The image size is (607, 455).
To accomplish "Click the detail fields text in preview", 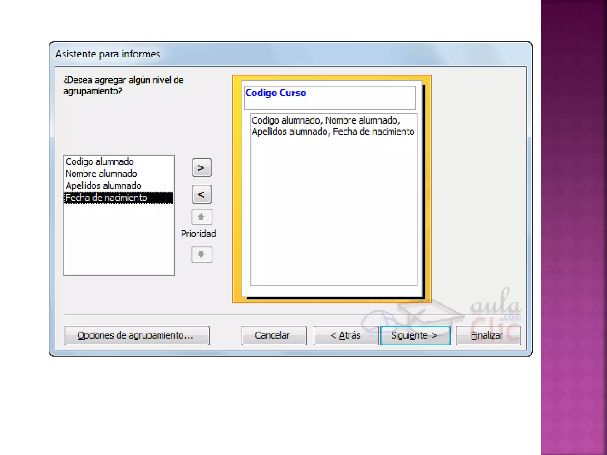I will click(x=333, y=126).
